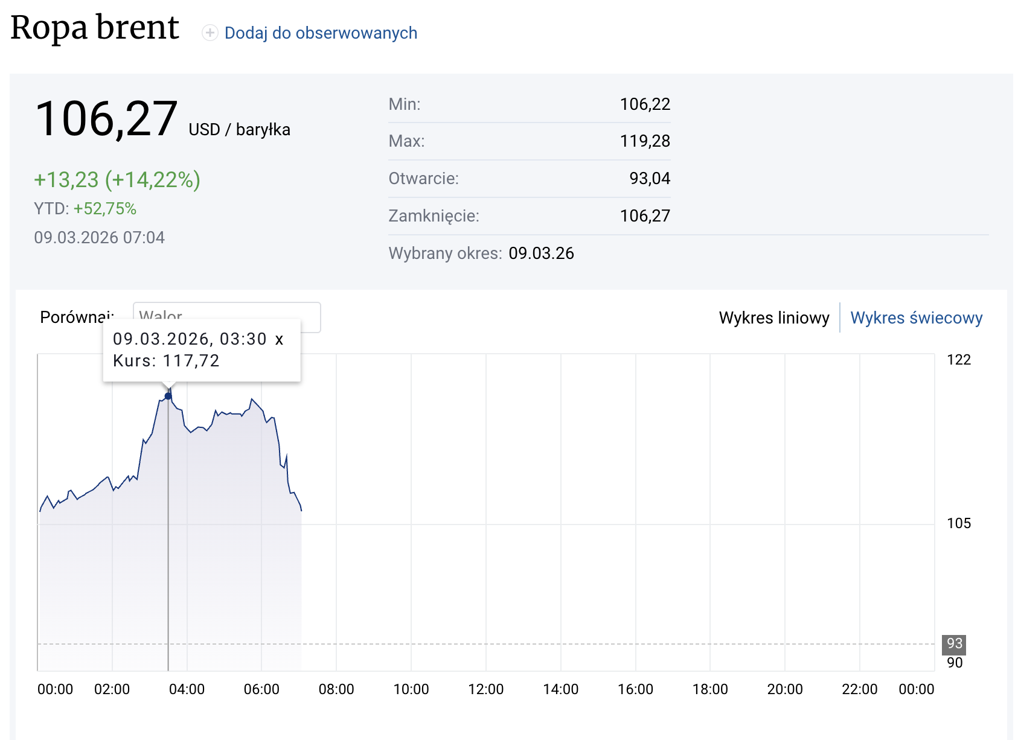This screenshot has height=740, width=1018.
Task: Click the 22:00 time axis label
Action: coord(859,689)
